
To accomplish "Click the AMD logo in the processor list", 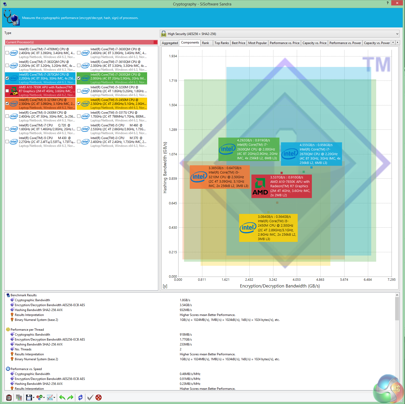I will [14, 91].
